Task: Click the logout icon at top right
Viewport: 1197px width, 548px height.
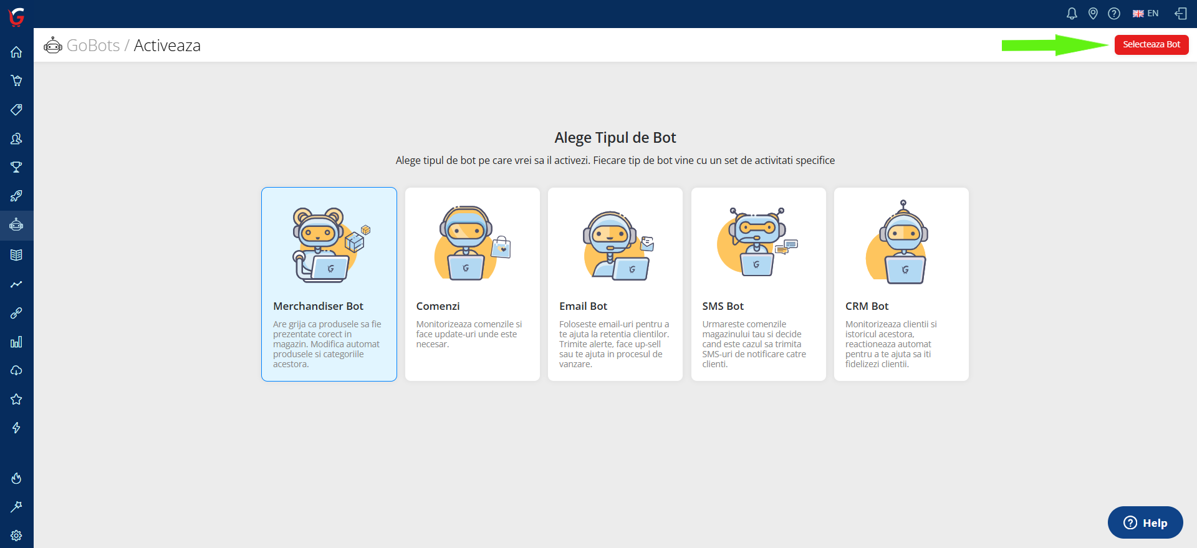Action: (1181, 14)
